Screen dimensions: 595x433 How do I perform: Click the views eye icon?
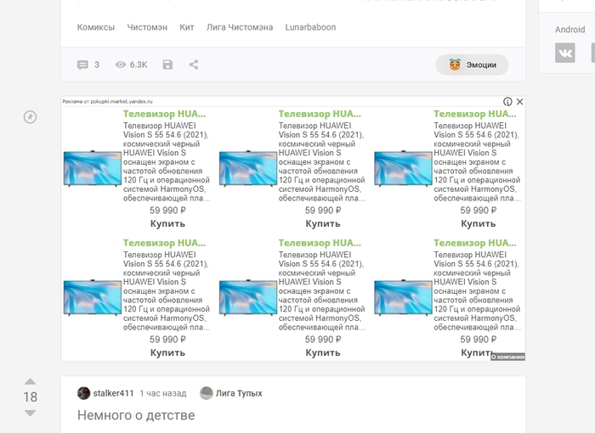click(121, 65)
